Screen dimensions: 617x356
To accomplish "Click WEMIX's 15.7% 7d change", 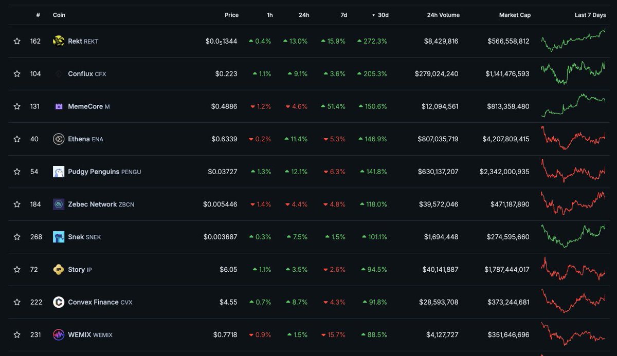I will 333,335.
